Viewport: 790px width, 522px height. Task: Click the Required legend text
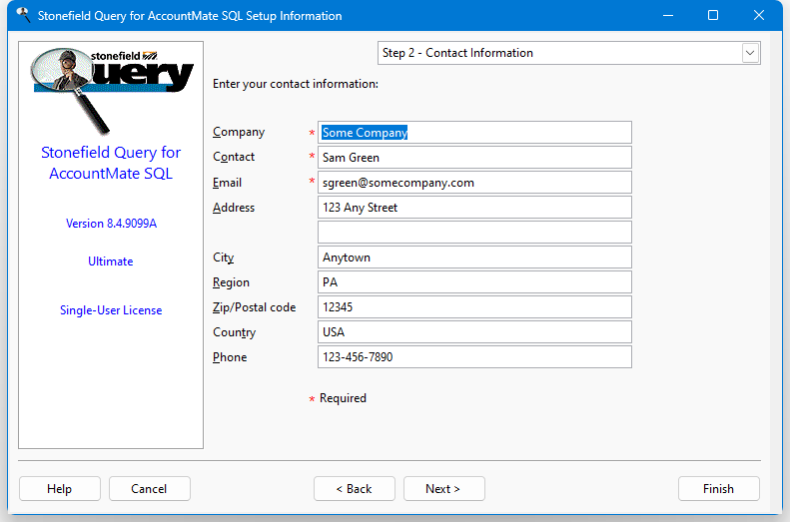click(x=343, y=398)
